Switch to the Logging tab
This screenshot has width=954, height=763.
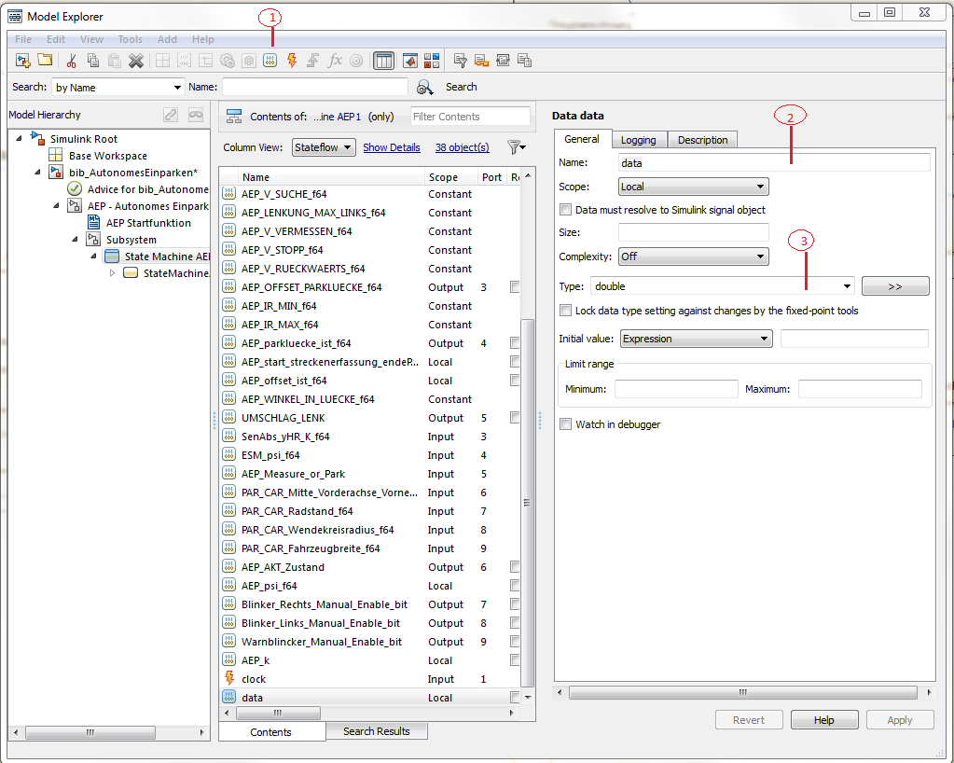(639, 140)
